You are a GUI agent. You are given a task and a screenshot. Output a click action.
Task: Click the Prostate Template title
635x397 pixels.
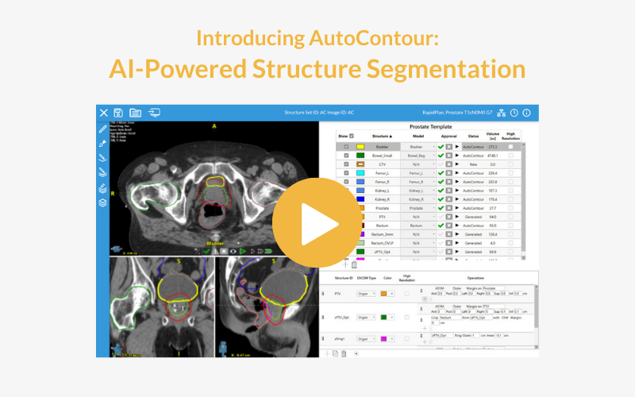point(430,127)
